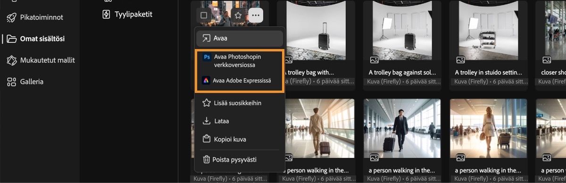Select Avaa Photoshopin verkkoversiossa
This screenshot has width=566, height=183.
pyautogui.click(x=240, y=60)
